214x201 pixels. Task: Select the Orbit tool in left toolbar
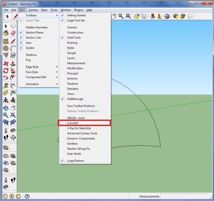6,108
